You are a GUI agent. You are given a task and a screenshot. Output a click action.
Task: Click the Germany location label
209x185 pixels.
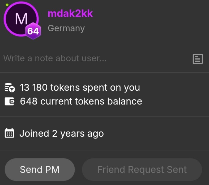click(66, 28)
